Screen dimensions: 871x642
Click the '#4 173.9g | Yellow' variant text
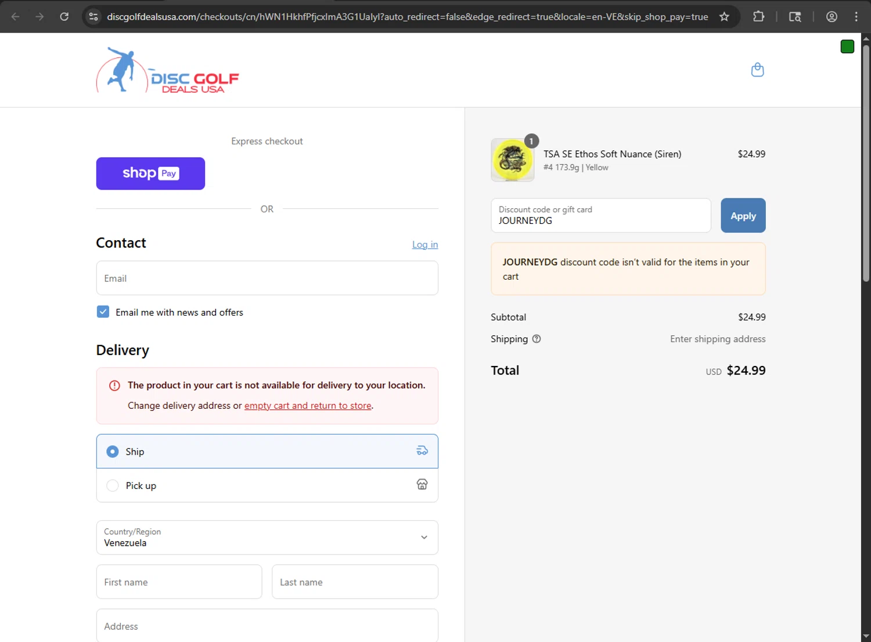click(x=576, y=167)
